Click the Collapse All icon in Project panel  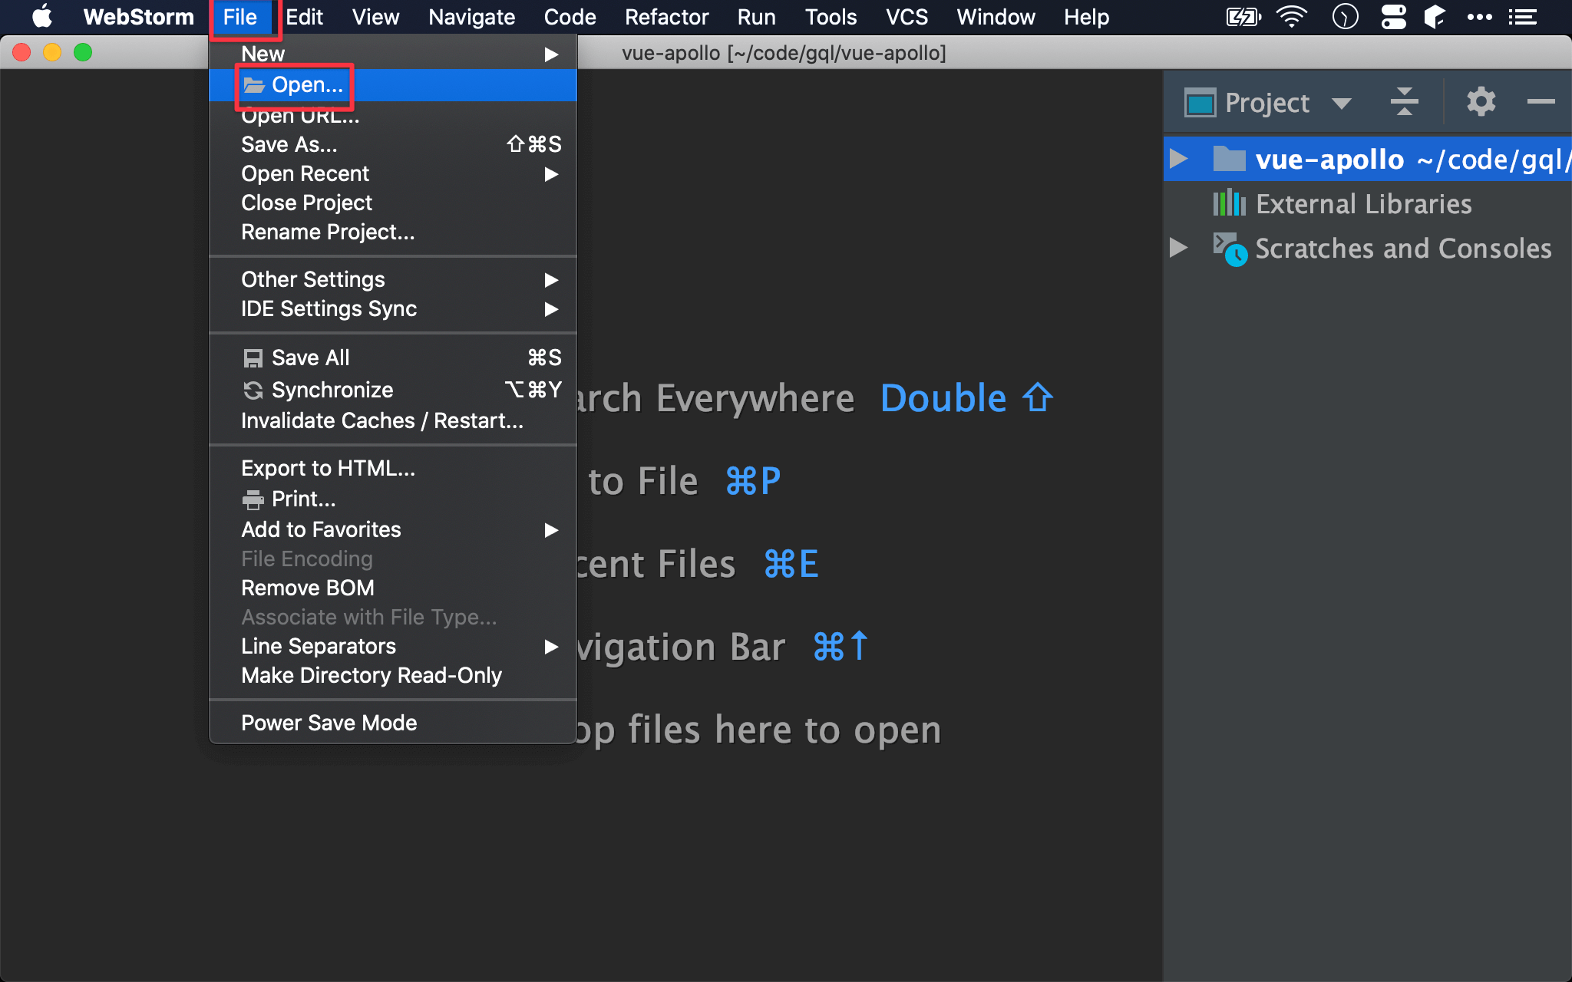1404,102
